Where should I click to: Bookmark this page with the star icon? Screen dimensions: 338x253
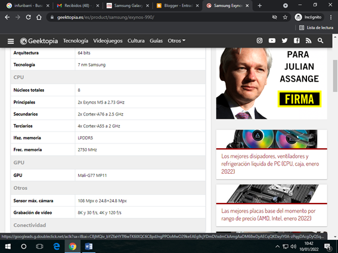click(x=285, y=17)
